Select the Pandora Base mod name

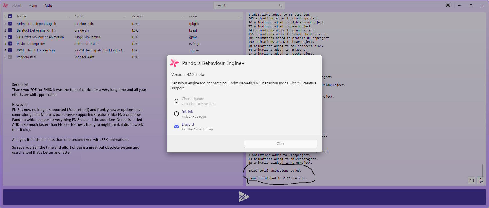[x=27, y=57]
